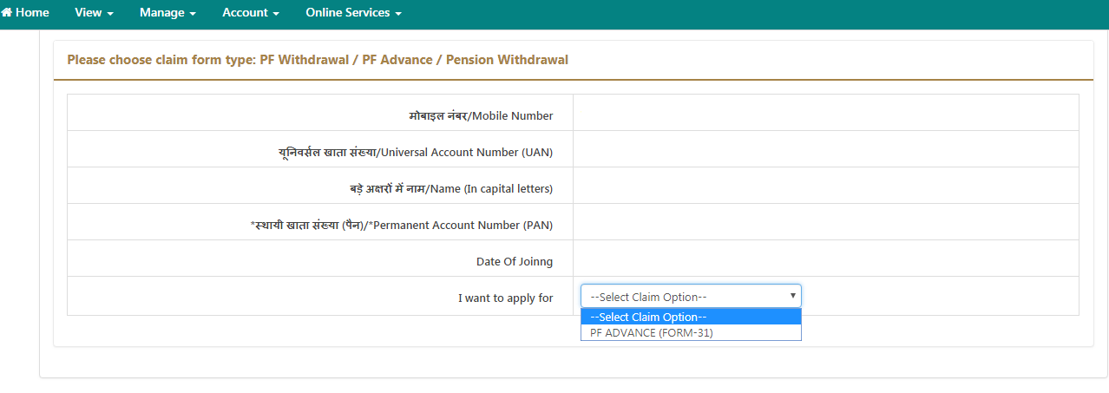Image resolution: width=1109 pixels, height=393 pixels.
Task: Open the Select Claim Option combo box
Action: [691, 296]
